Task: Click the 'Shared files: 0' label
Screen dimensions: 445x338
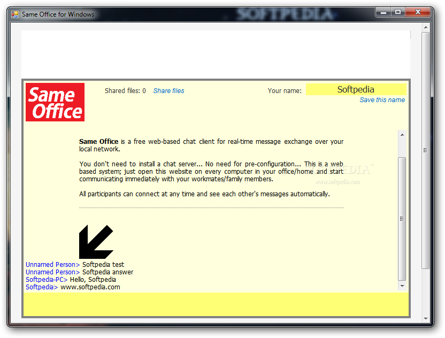Action: pos(125,91)
